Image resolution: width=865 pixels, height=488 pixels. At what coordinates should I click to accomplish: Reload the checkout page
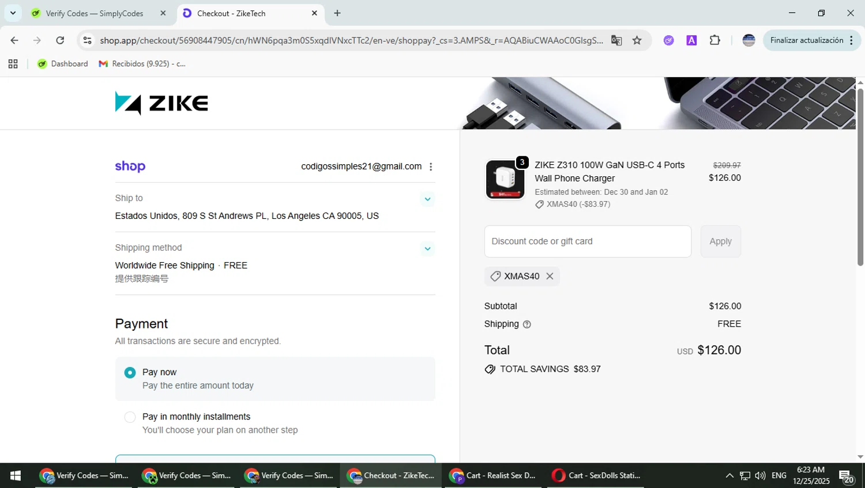click(x=60, y=40)
